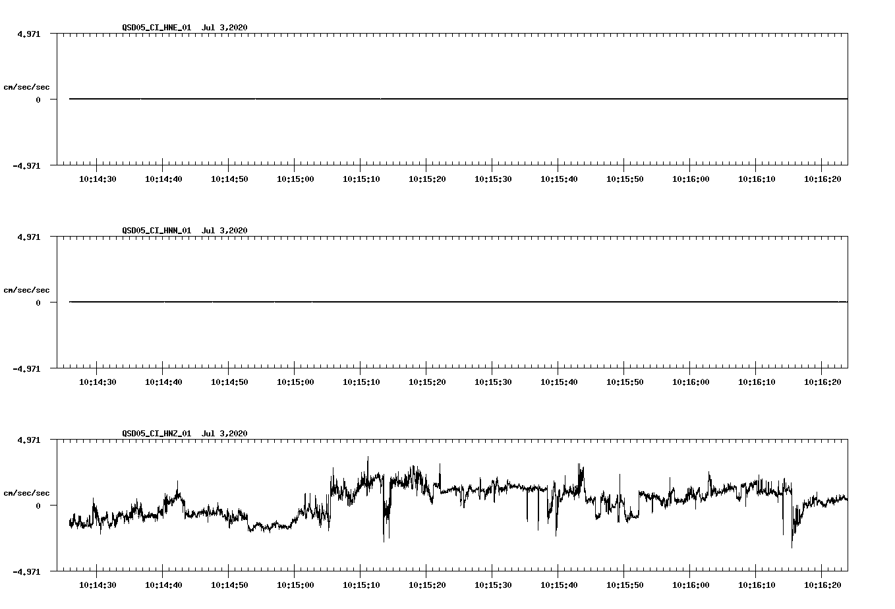Pick 10:15:40 time label under HNZ plot
Screen dimensions: 895x609
(559, 585)
